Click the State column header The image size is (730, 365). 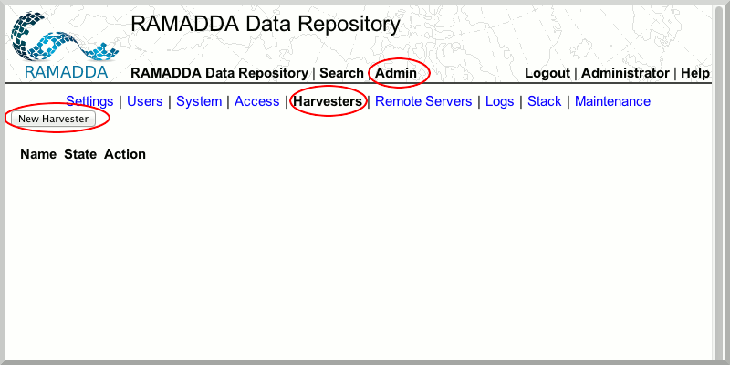point(80,154)
